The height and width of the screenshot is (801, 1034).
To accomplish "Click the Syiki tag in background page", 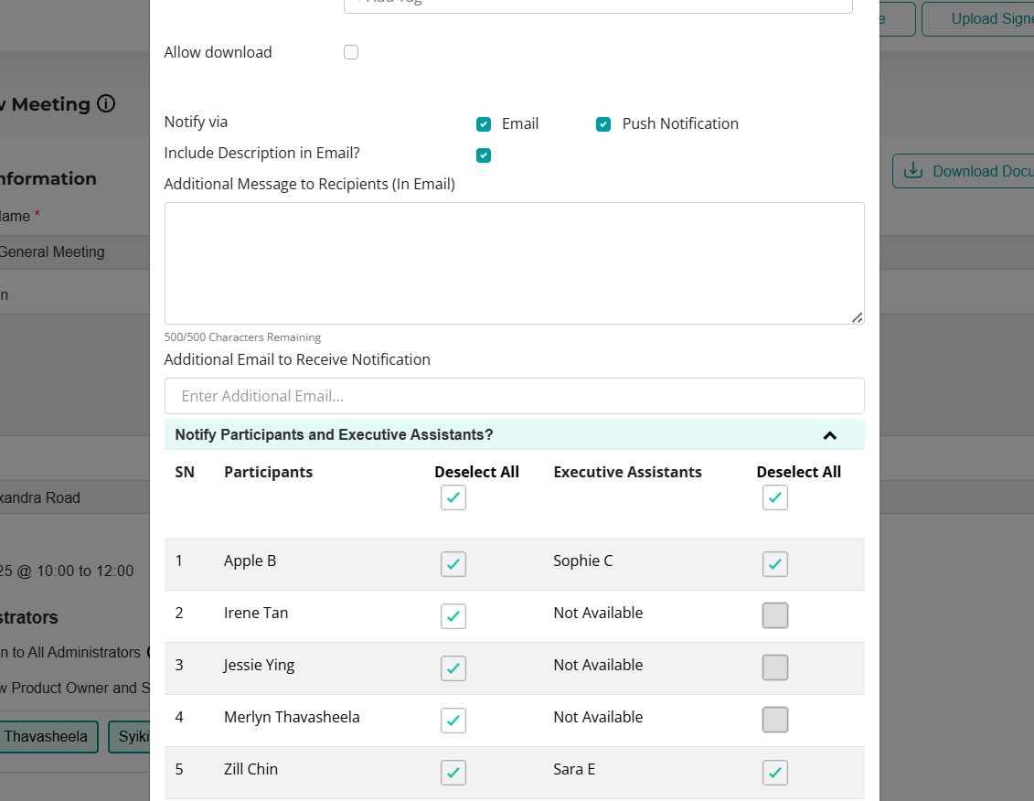I will 129,737.
